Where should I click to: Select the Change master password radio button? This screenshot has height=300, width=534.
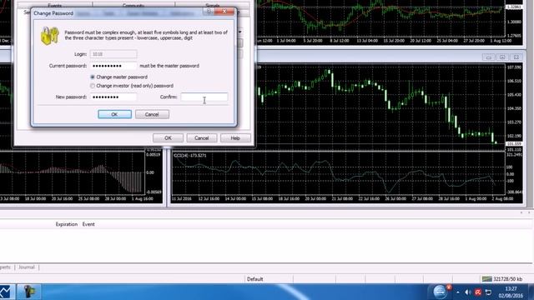pyautogui.click(x=93, y=77)
